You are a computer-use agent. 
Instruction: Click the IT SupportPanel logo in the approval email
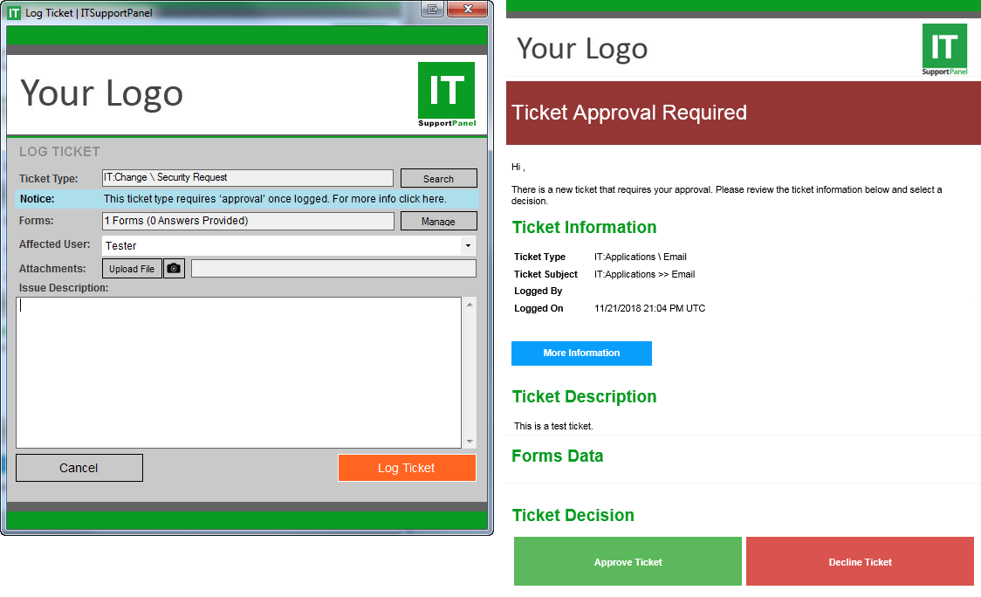pyautogui.click(x=944, y=49)
